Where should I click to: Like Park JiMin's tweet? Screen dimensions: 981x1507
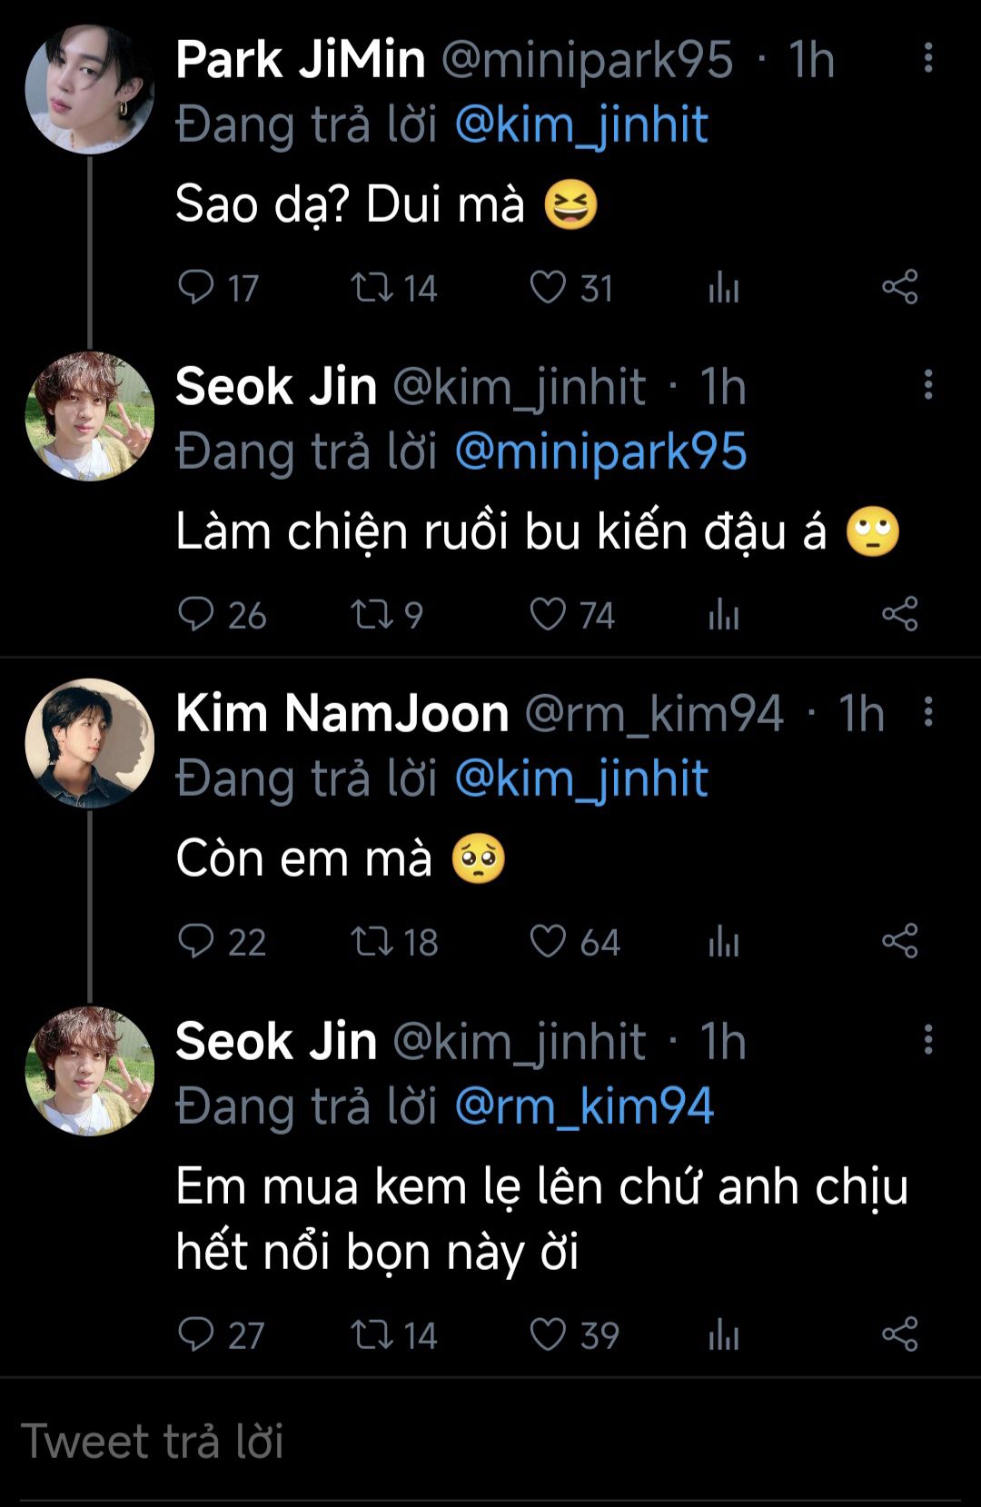click(548, 287)
